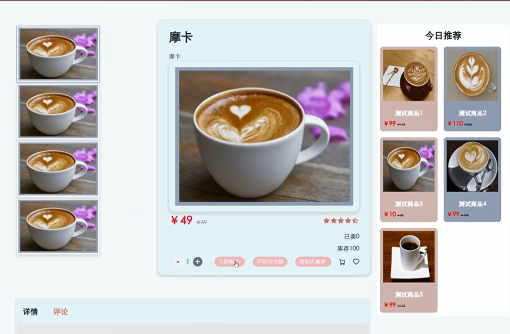Select the third gallery thumbnail from top
Viewport: 510px width, 334px height.
coord(58,169)
